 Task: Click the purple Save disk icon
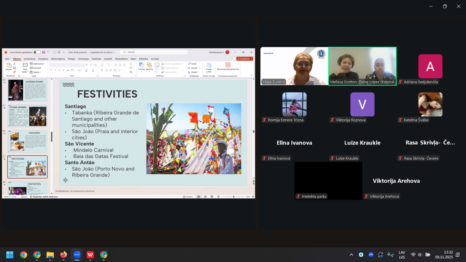tap(44, 52)
